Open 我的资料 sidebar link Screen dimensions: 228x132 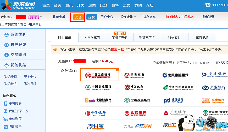pyautogui.click(x=11, y=77)
